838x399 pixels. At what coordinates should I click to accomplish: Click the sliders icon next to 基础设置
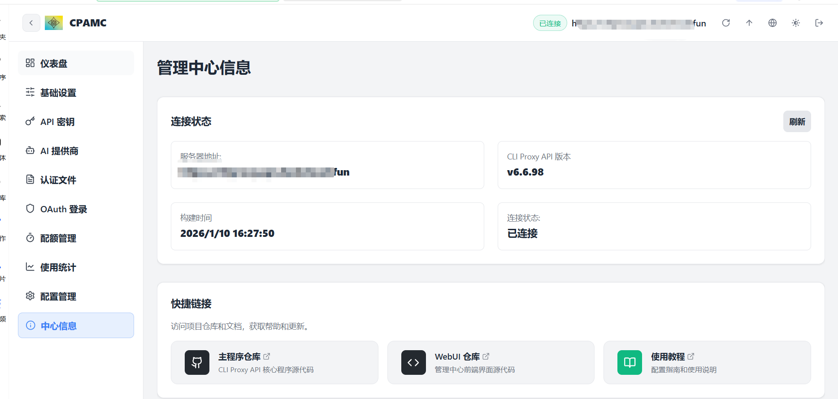tap(30, 92)
